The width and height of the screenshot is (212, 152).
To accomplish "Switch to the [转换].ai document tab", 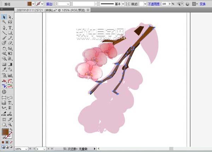I will [65, 10].
